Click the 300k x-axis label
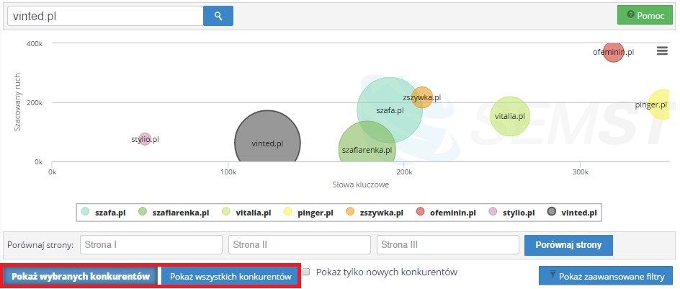Image resolution: width=680 pixels, height=289 pixels. (x=580, y=172)
